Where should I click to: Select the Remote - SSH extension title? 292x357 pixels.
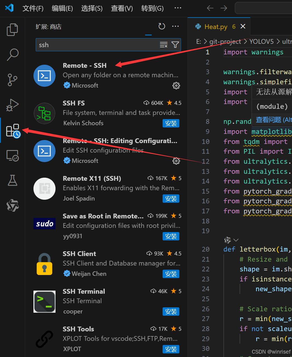85,66
